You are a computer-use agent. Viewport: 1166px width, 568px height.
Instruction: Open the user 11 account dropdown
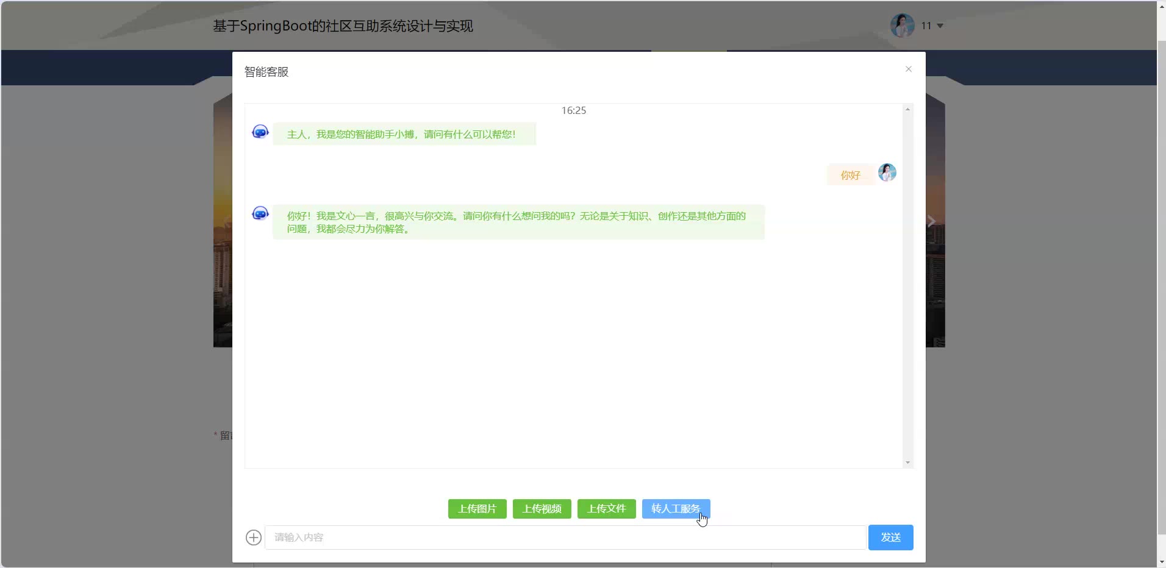(932, 26)
